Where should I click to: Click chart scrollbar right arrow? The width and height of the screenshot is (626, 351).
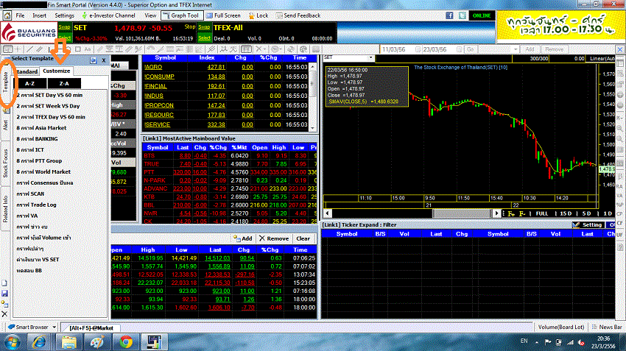(496, 213)
